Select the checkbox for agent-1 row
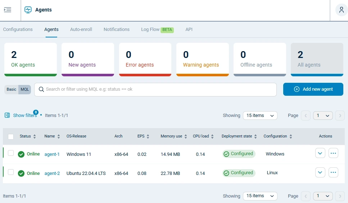This screenshot has height=203, width=348. 11,153
